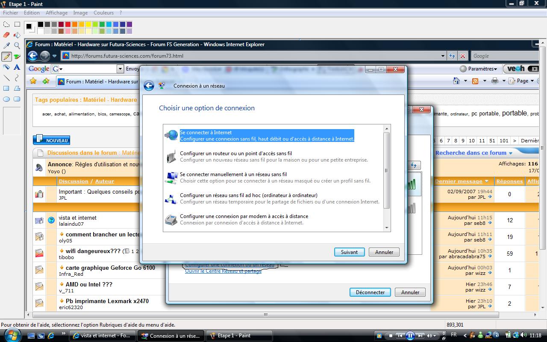The width and height of the screenshot is (547, 342).
Task: Select 'Configurer un réseau sans fil ad hoc' option
Action: pos(273,198)
